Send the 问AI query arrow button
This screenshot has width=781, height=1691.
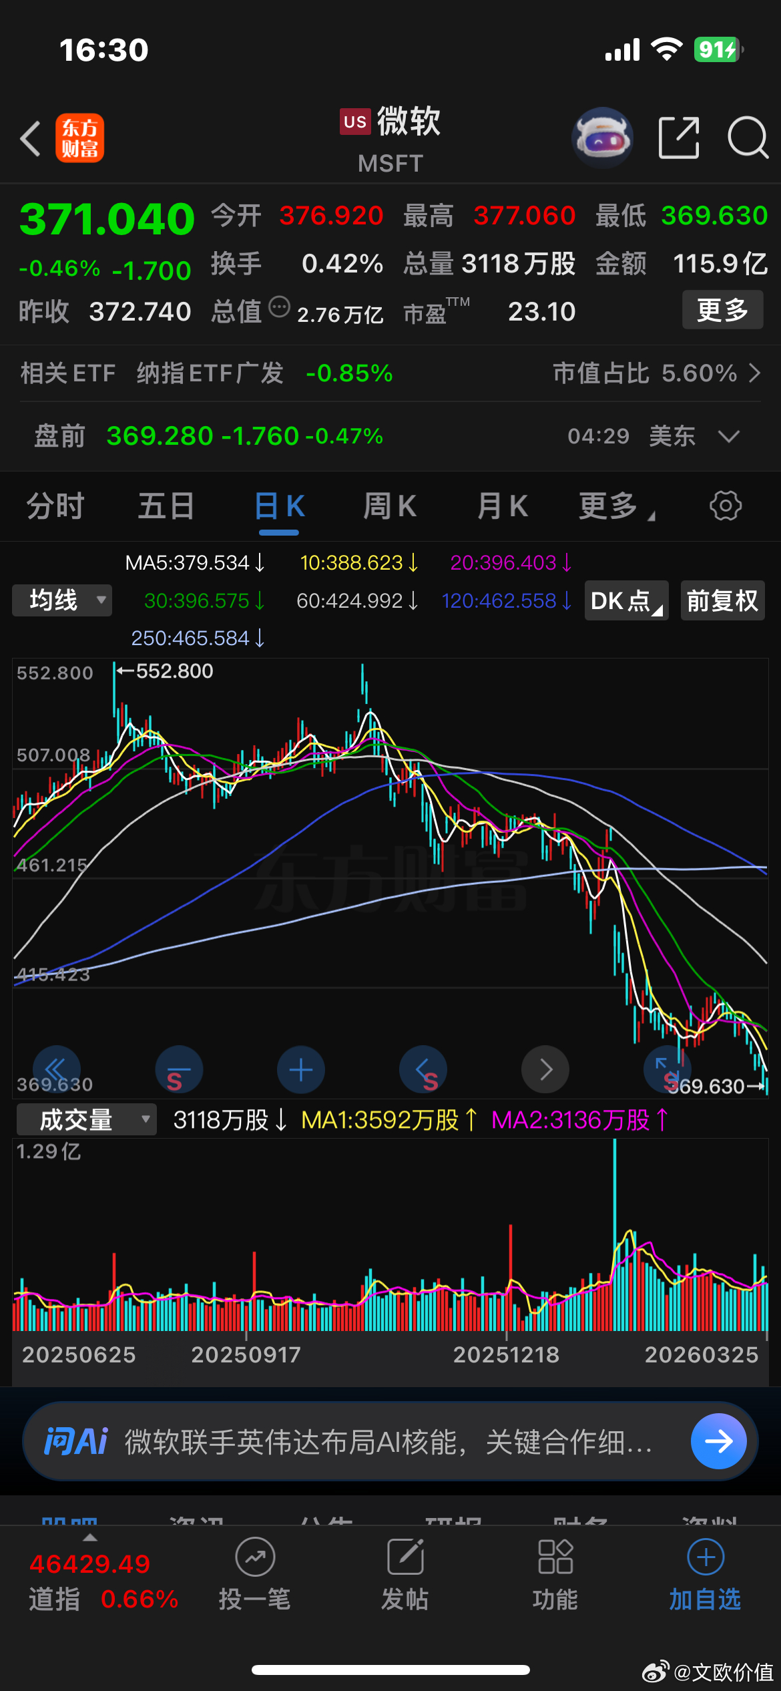(x=718, y=1441)
